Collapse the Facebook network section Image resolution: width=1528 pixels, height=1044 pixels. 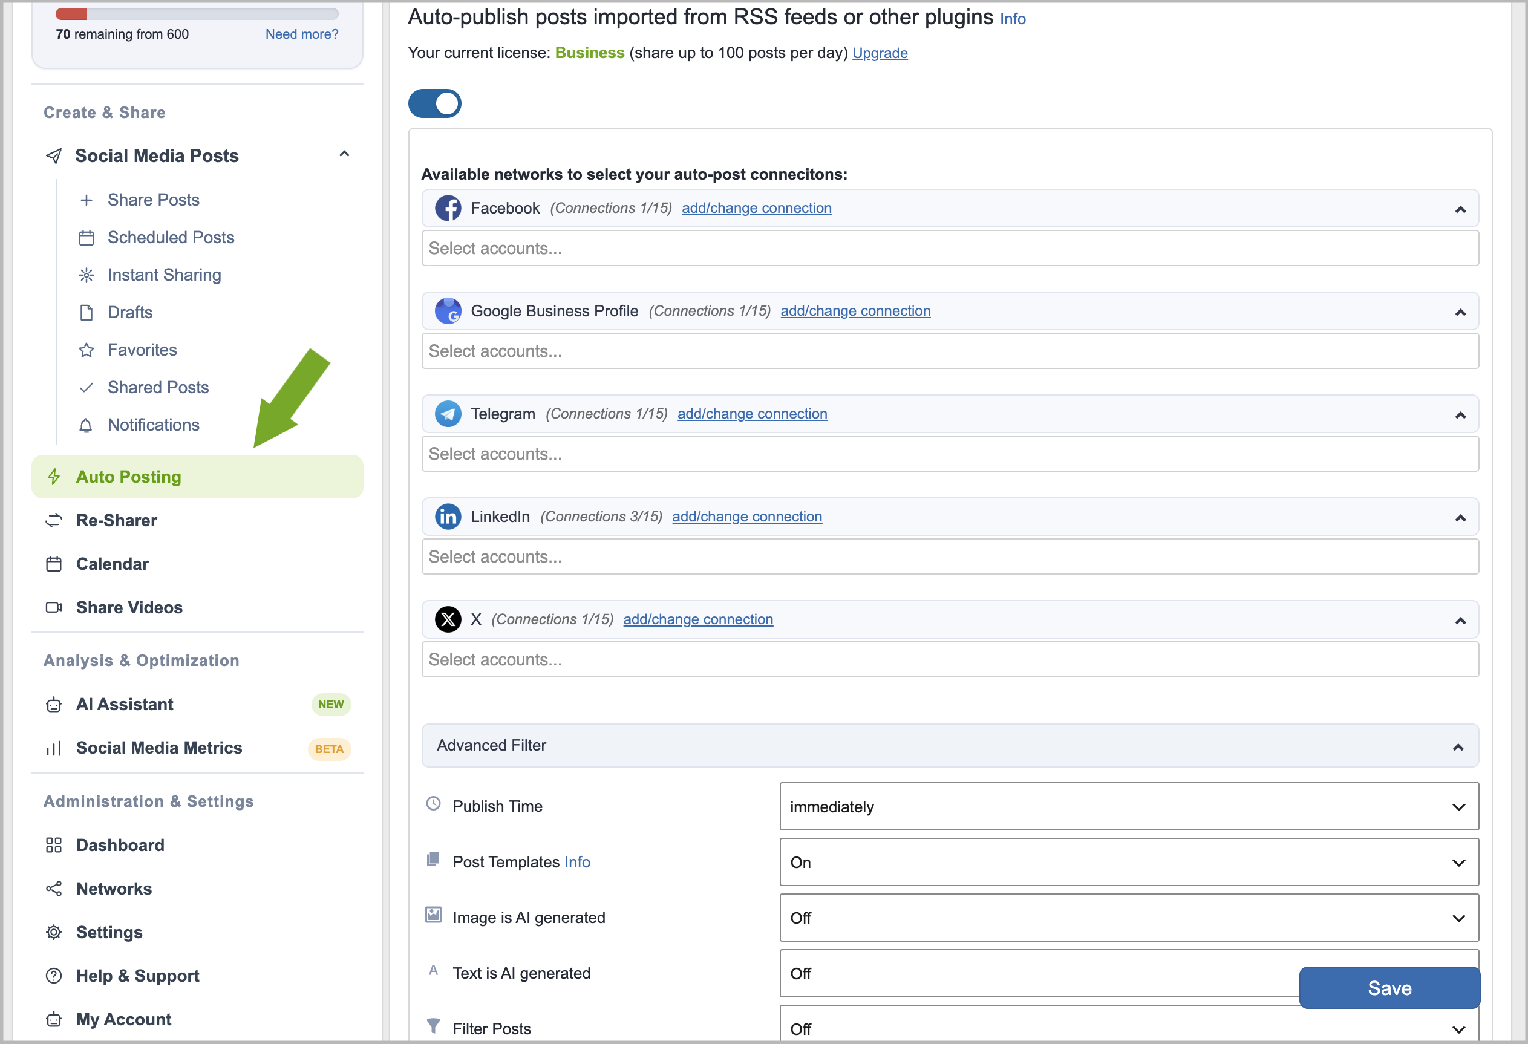[x=1460, y=210]
